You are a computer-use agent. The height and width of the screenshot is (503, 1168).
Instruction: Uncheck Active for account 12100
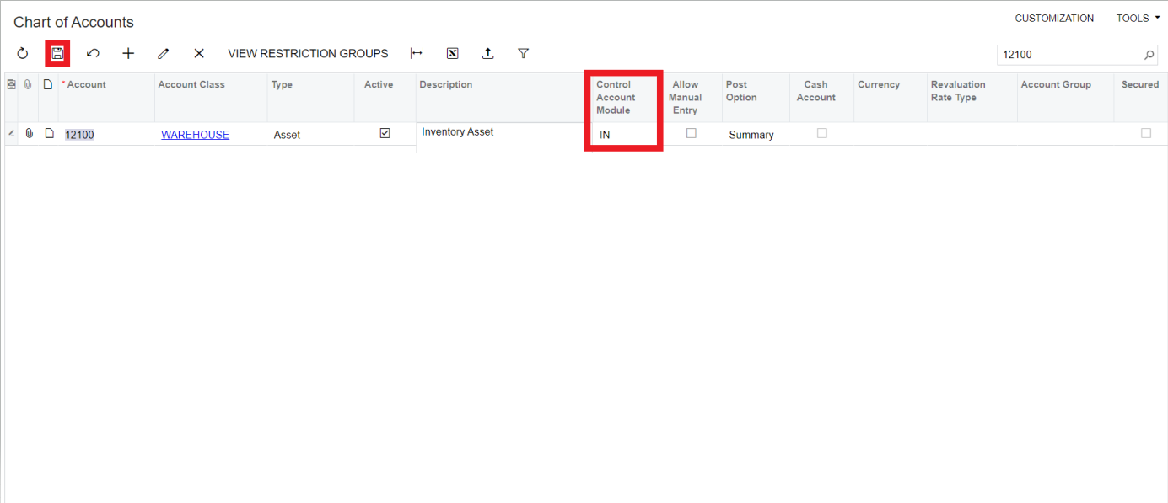coord(385,133)
